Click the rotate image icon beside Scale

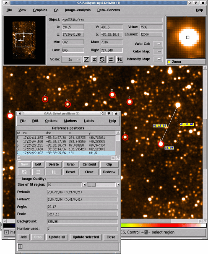click(x=102, y=60)
